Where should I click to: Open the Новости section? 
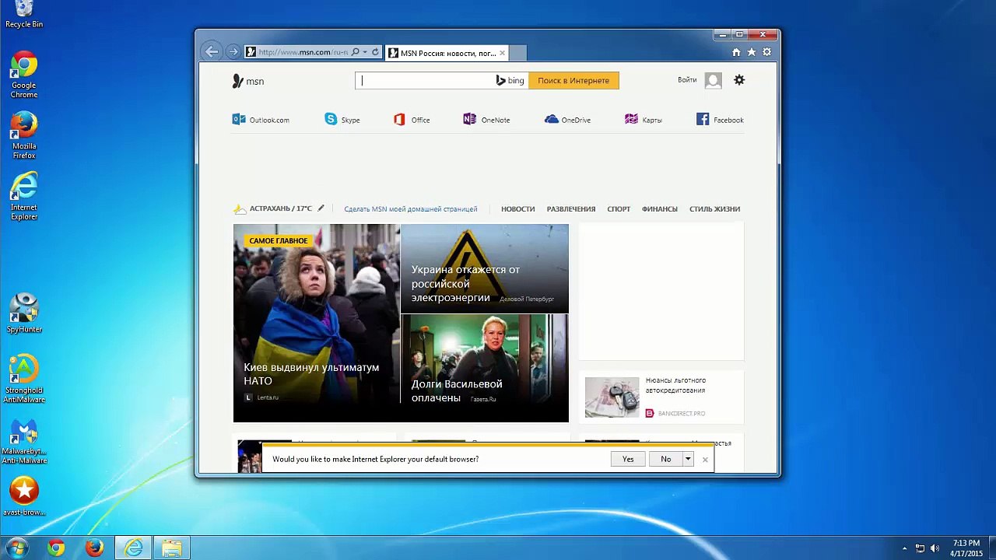(518, 208)
